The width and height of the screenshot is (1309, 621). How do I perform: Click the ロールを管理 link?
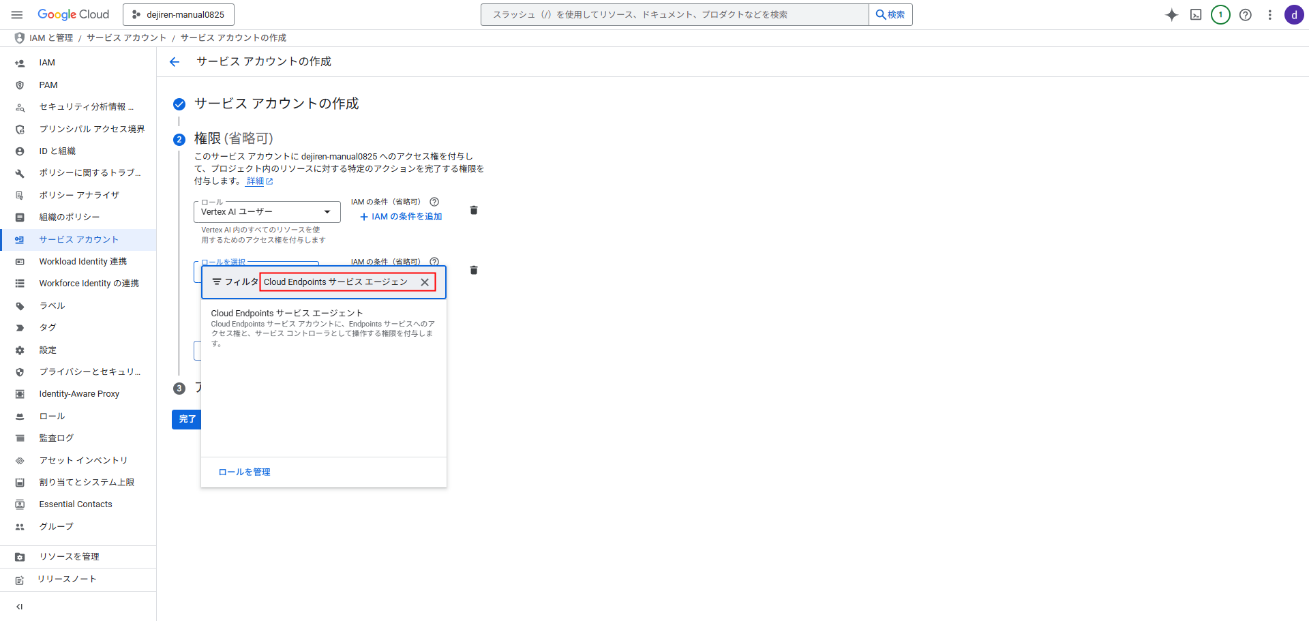coord(244,472)
